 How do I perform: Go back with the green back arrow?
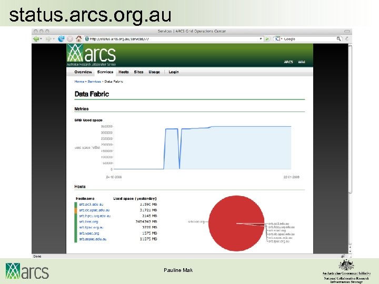coord(36,39)
